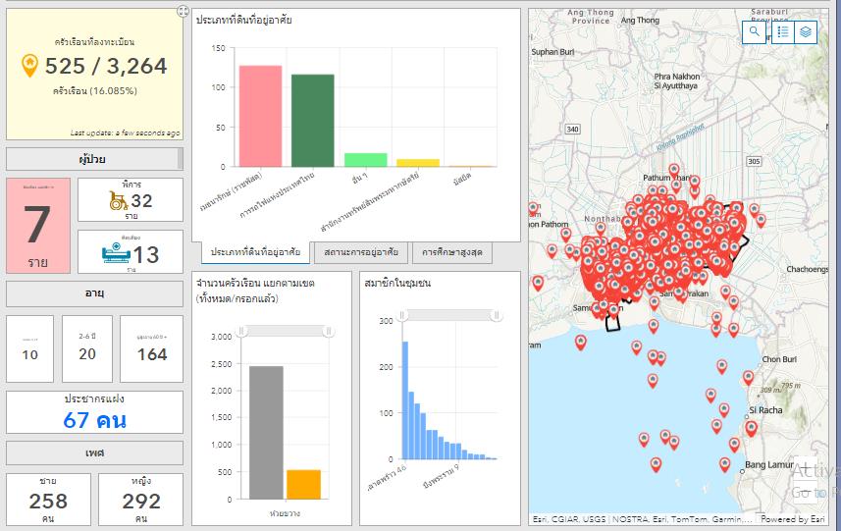Image resolution: width=841 pixels, height=531 pixels.
Task: Click the Esri attribution link on map
Action: 794,519
